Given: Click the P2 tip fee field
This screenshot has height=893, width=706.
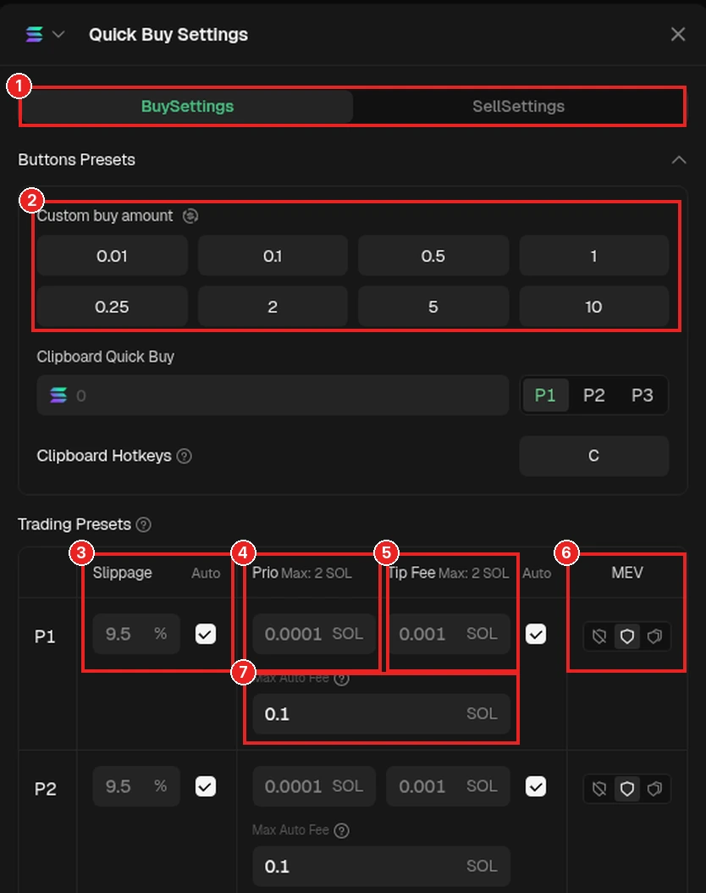Looking at the screenshot, I should 448,786.
